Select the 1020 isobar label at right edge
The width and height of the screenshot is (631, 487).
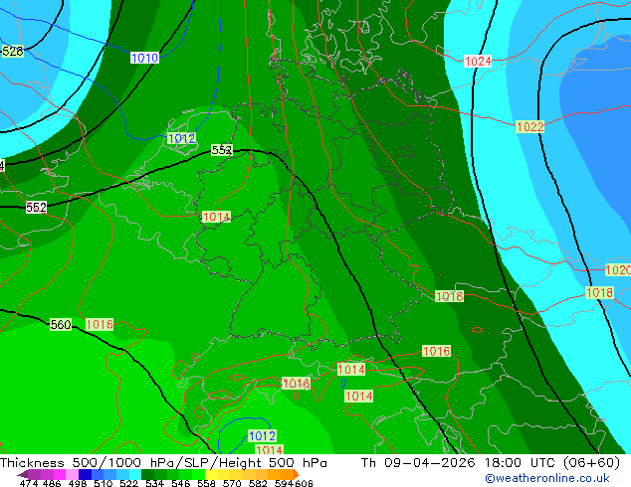pos(618,269)
